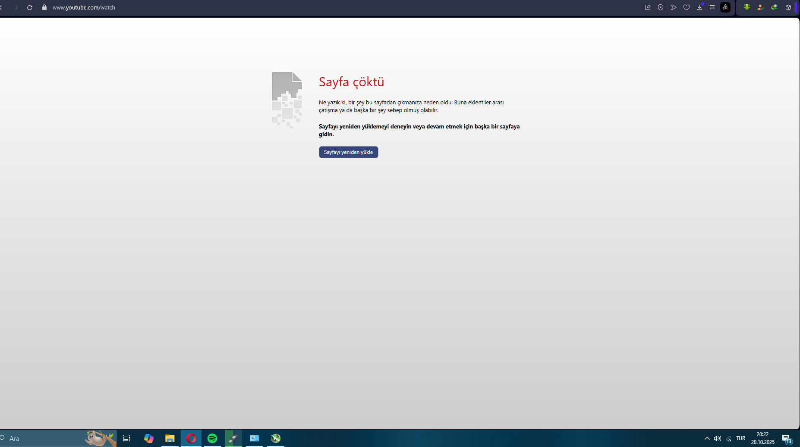Click the browser reload icon in toolbar

click(x=30, y=7)
